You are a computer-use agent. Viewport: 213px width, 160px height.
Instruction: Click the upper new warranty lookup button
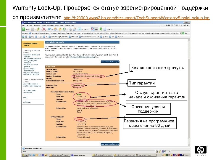pos(110,62)
